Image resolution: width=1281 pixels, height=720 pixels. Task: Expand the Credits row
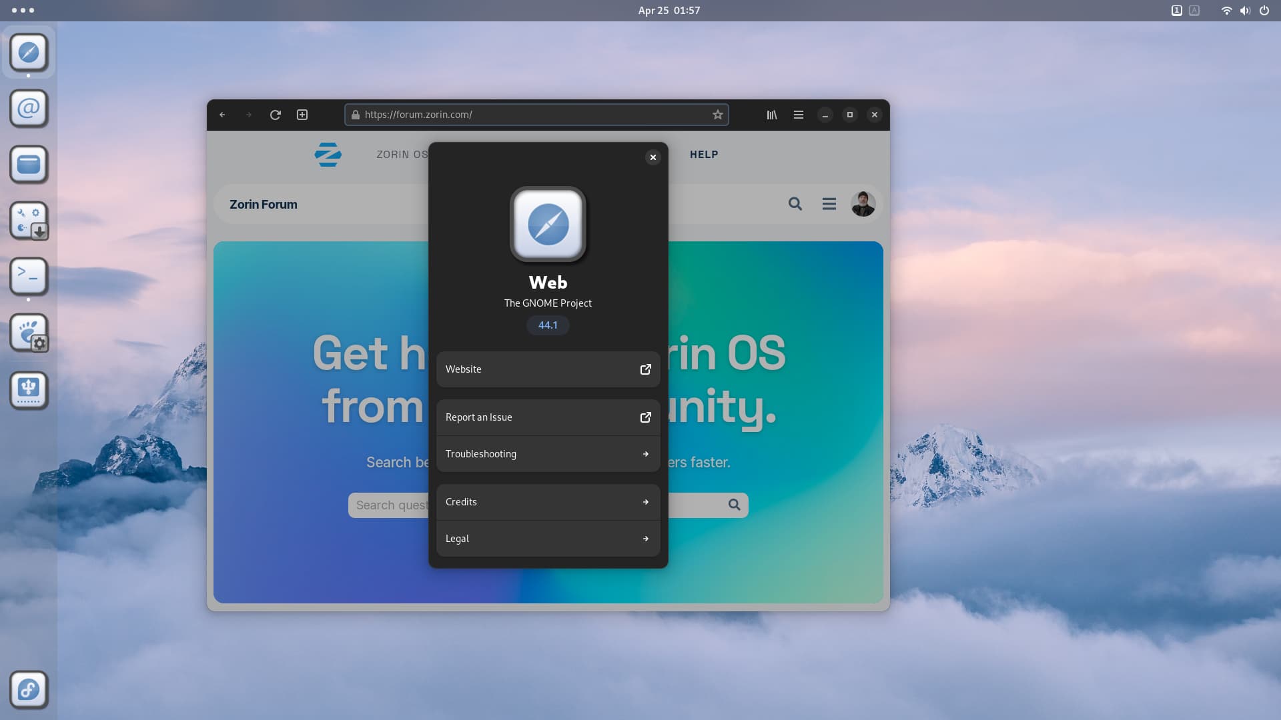548,502
